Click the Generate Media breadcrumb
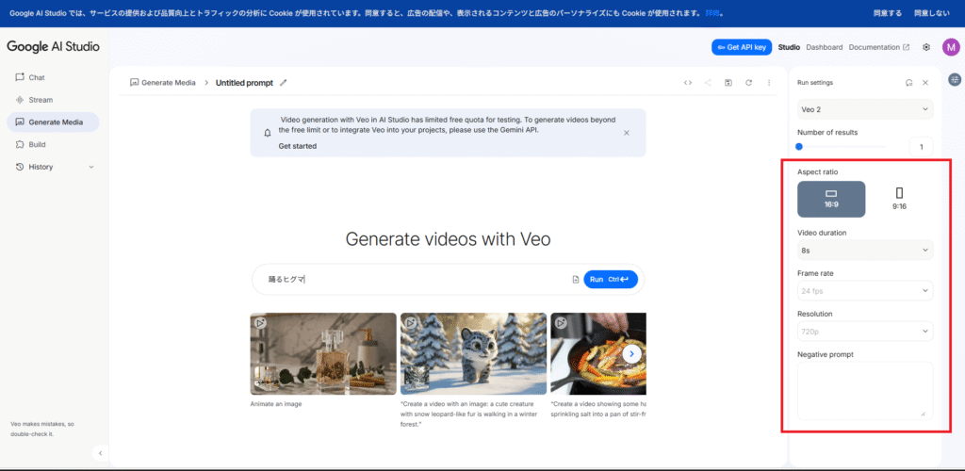The width and height of the screenshot is (965, 471). (163, 82)
